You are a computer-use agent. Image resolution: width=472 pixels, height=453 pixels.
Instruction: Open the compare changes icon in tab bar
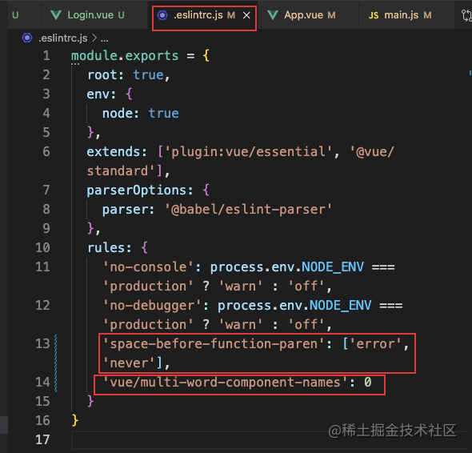pyautogui.click(x=466, y=15)
